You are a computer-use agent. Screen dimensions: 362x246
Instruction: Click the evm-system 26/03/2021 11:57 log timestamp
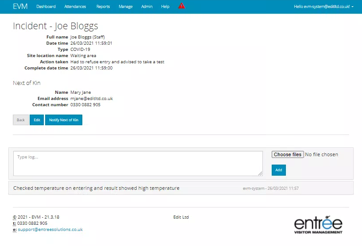pyautogui.click(x=270, y=188)
